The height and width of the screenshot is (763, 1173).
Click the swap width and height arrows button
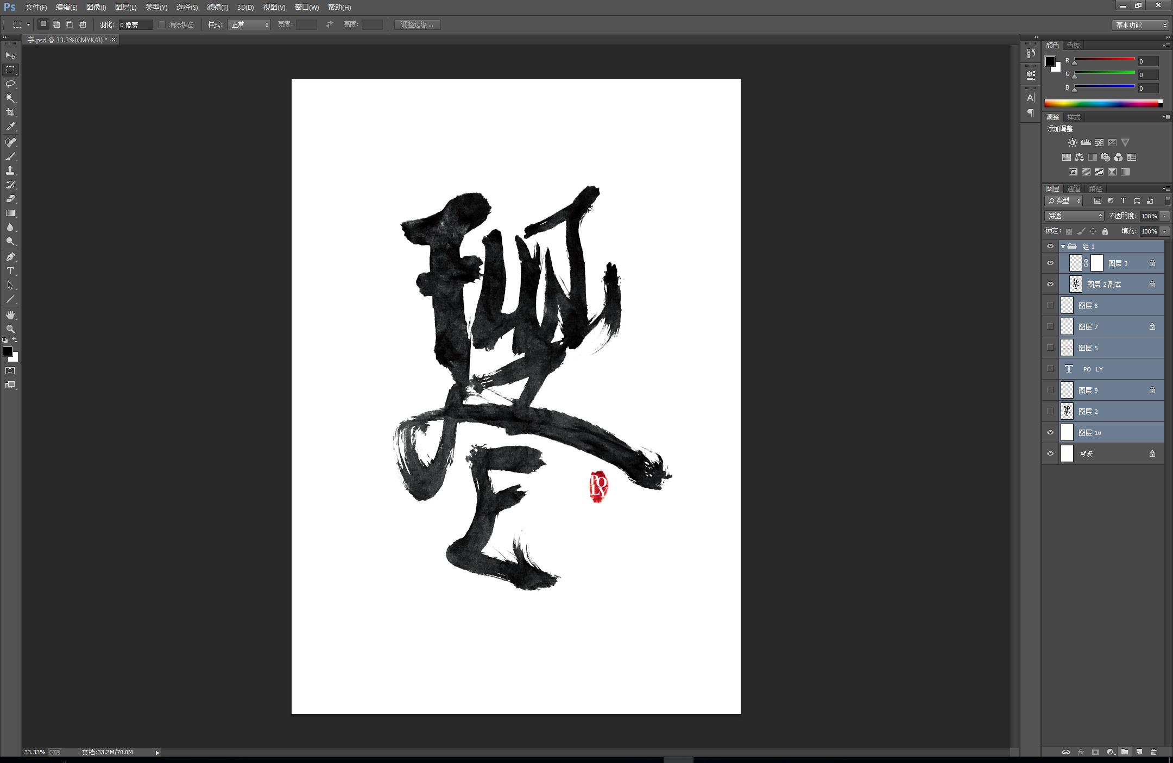pos(330,24)
